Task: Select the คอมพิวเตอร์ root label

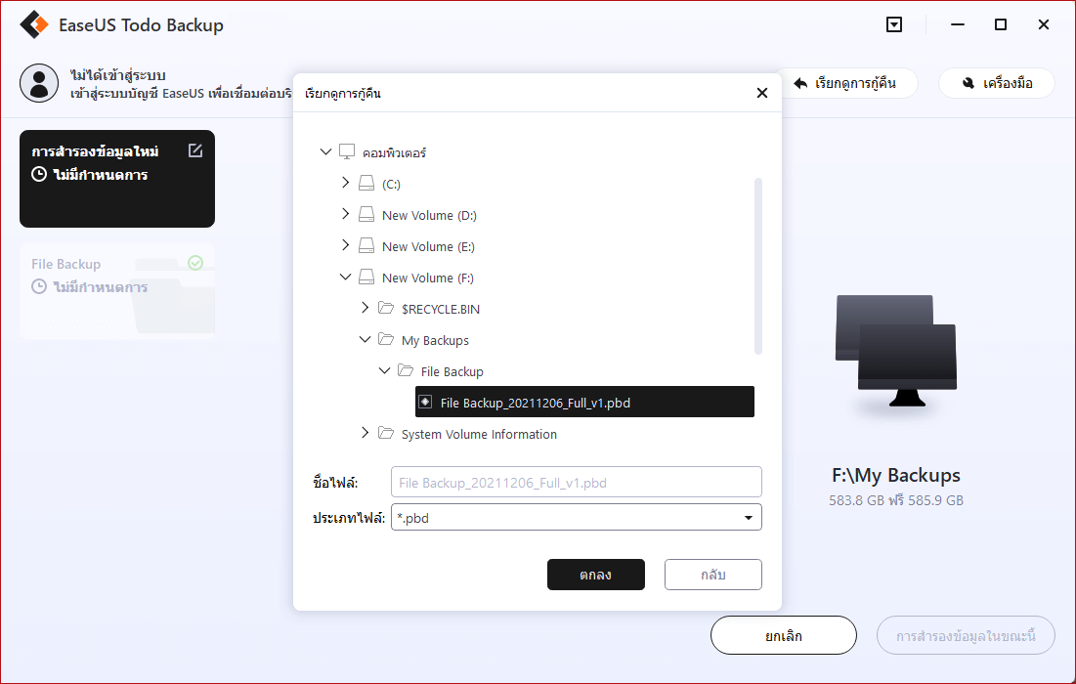Action: (394, 153)
